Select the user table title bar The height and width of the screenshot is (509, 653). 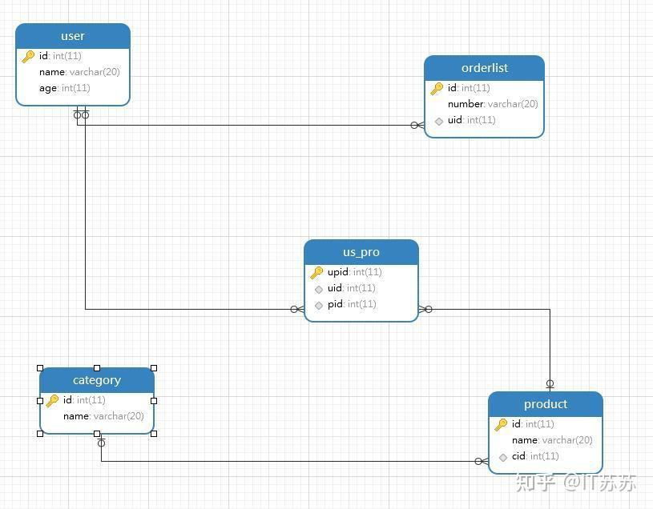(x=72, y=36)
